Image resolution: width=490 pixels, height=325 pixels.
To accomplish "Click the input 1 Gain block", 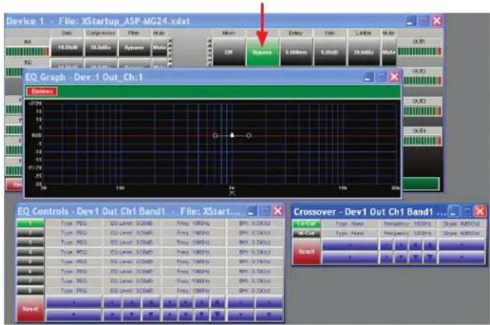I will click(67, 48).
